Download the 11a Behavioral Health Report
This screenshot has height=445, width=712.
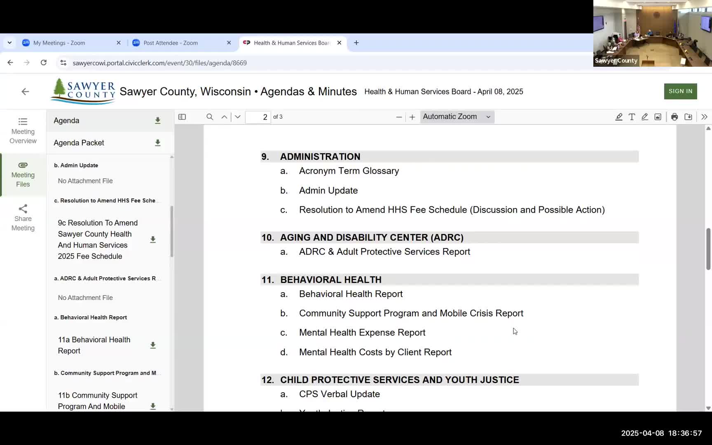pos(153,345)
